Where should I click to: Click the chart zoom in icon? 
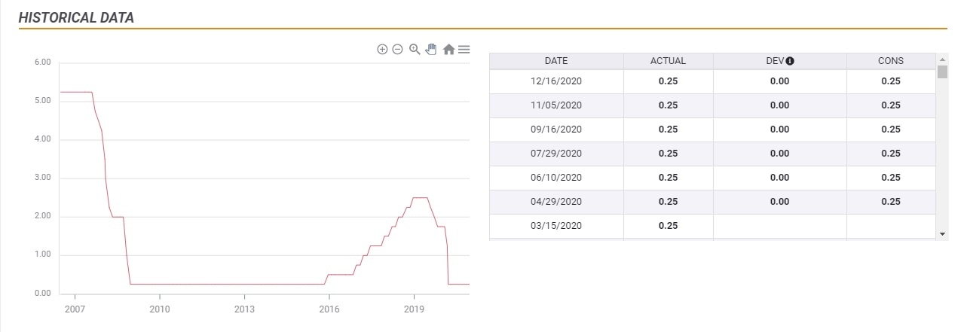click(382, 50)
